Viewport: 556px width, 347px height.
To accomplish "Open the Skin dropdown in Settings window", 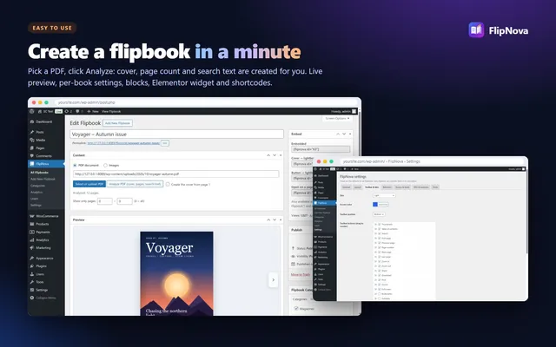I will pyautogui.click(x=384, y=195).
